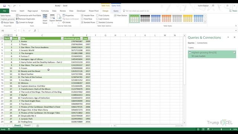Click the zoom out minus icon

tap(212, 129)
